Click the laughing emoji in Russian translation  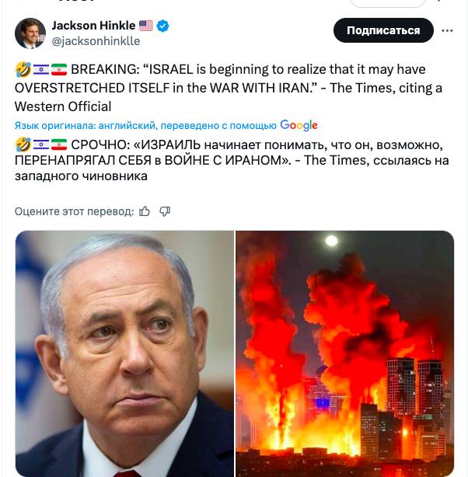pyautogui.click(x=23, y=144)
